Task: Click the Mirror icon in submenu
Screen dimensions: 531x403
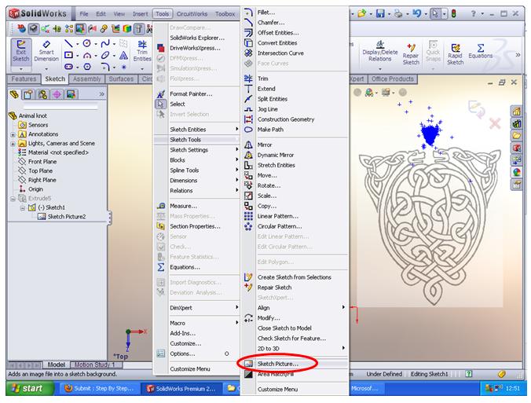Action: [248, 145]
